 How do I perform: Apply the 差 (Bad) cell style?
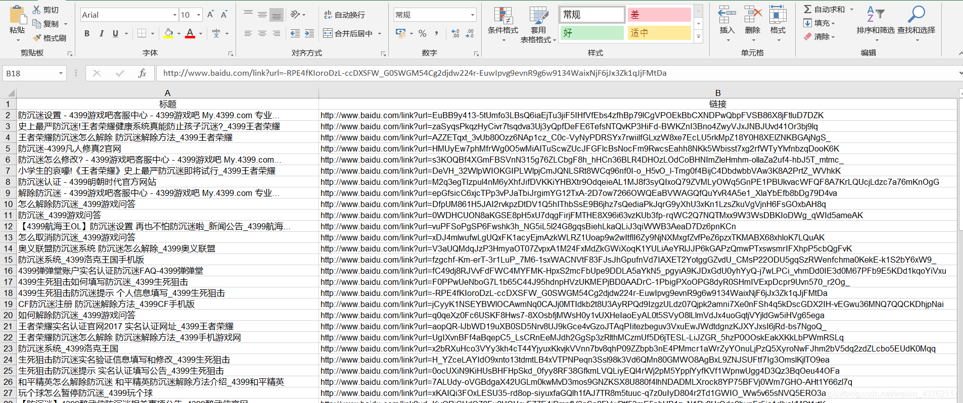(x=659, y=15)
